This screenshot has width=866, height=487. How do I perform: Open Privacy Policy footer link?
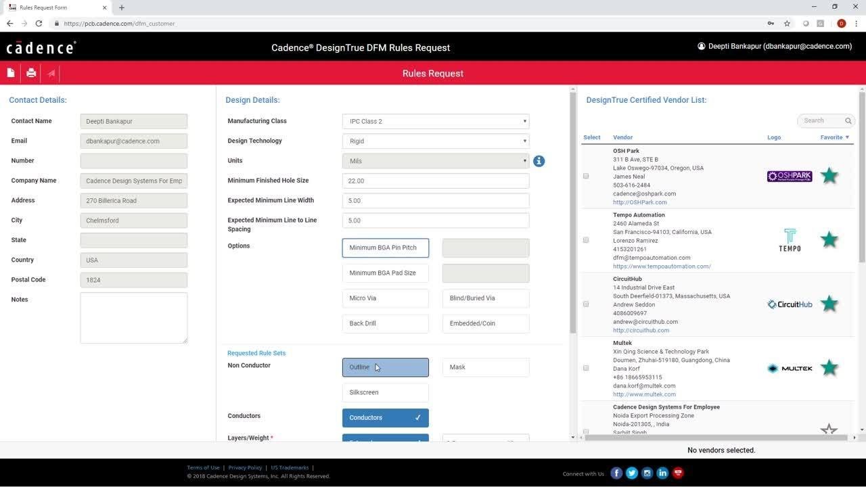click(x=245, y=467)
